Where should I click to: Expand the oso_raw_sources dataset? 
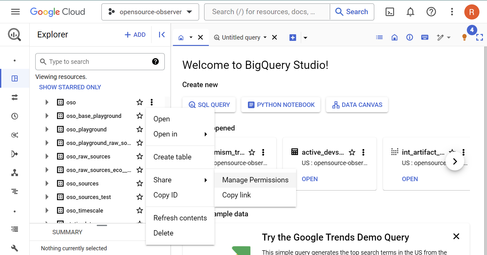47,156
